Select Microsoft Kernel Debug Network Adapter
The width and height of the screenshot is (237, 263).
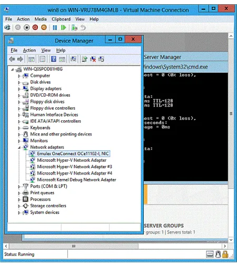coord(76,180)
